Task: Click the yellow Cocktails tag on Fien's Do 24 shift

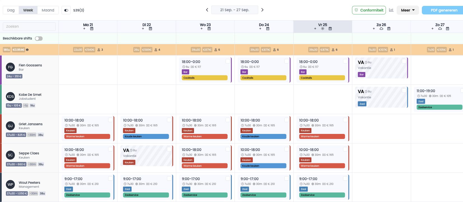Action: click(263, 78)
